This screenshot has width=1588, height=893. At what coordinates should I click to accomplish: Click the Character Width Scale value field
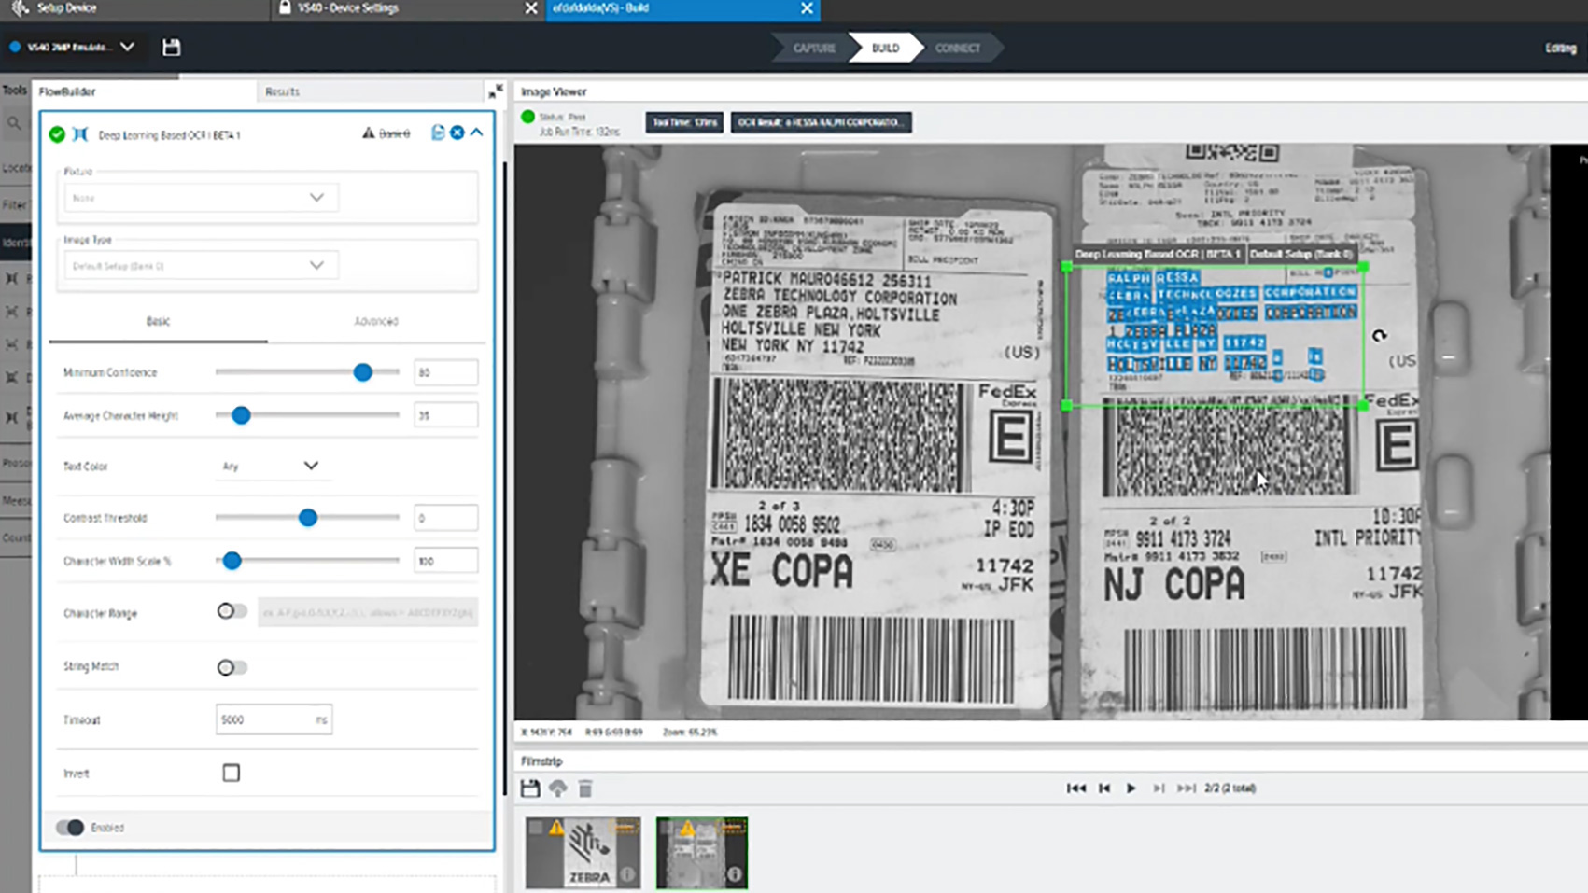pos(445,561)
